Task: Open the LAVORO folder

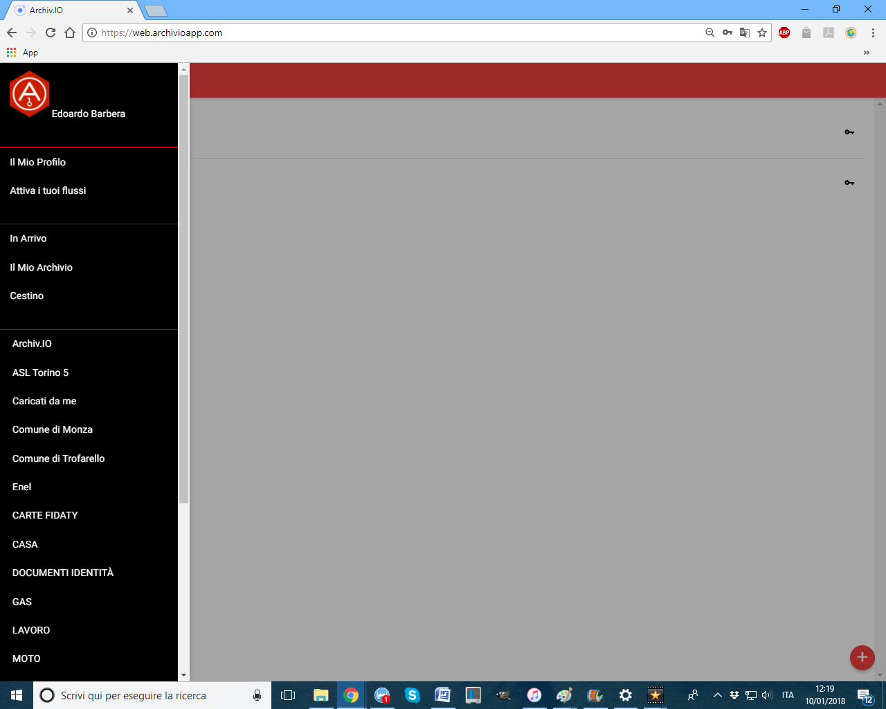Action: pos(31,630)
